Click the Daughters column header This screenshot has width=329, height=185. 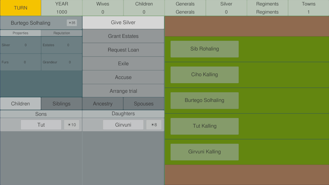(x=123, y=114)
